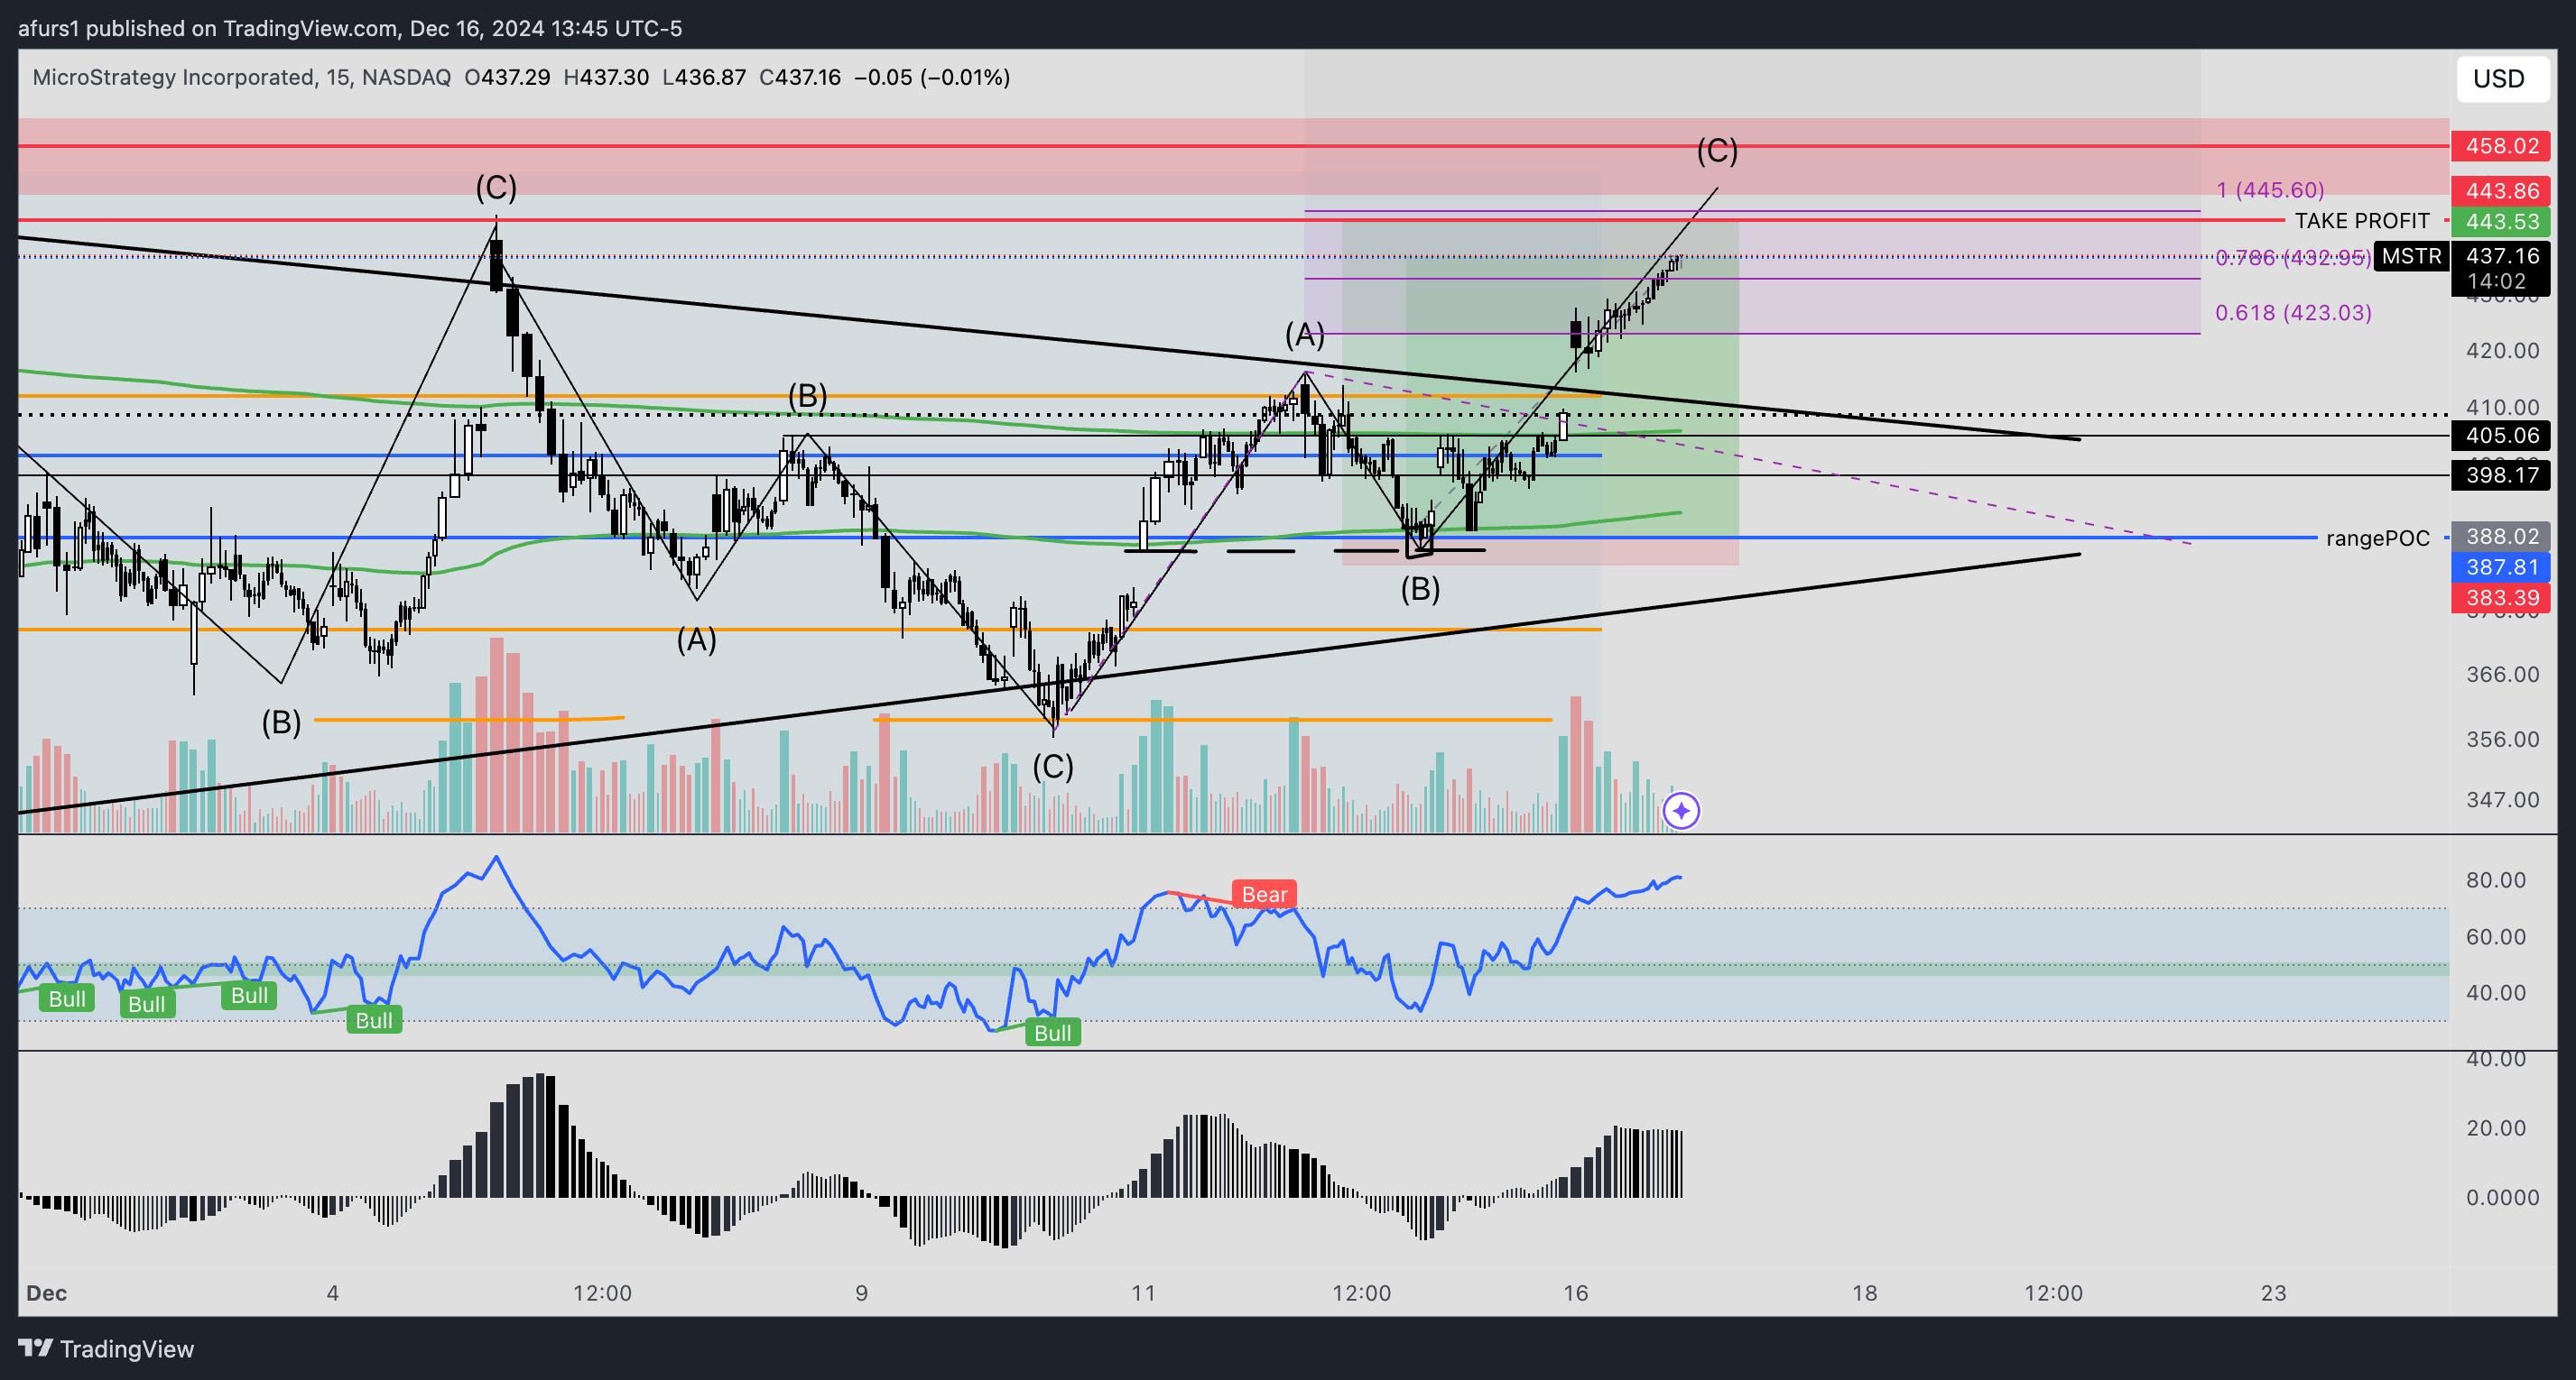
Task: Click the first Bull tag on RSI
Action: click(67, 998)
